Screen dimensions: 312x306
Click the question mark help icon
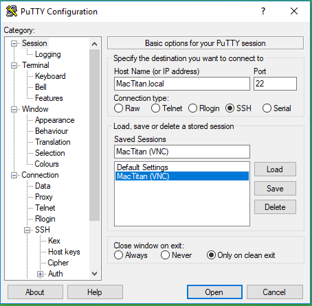[263, 11]
